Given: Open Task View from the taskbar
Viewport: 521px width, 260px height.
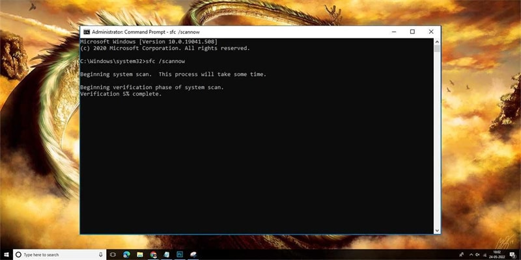Looking at the screenshot, I should pos(113,255).
